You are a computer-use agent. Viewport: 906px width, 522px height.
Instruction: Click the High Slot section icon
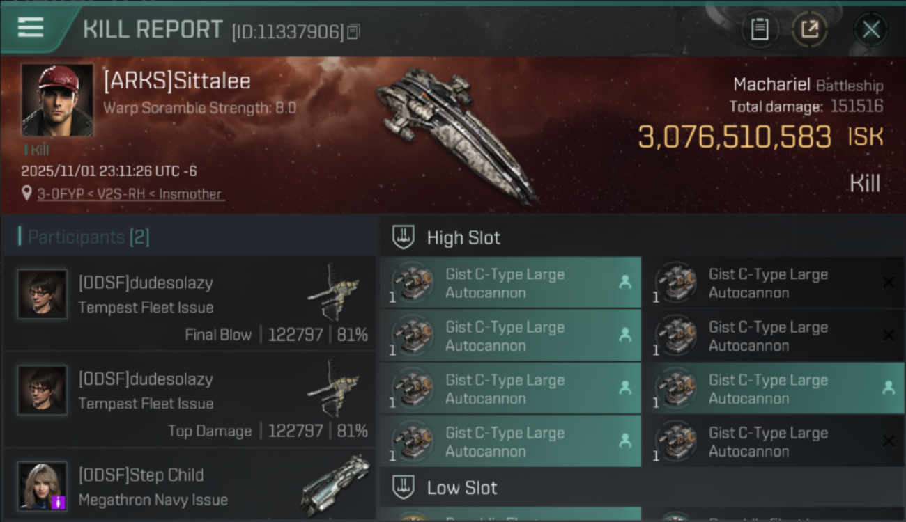pos(404,237)
